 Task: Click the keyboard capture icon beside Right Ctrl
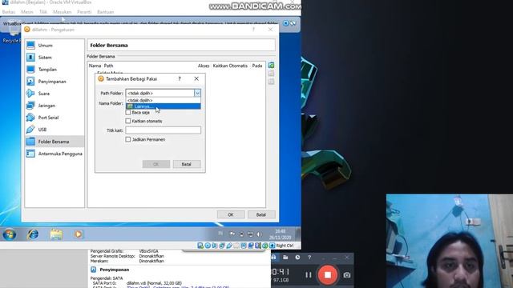[273, 246]
